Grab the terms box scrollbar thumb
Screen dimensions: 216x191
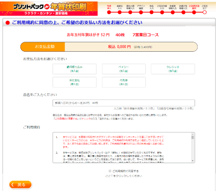(193, 137)
